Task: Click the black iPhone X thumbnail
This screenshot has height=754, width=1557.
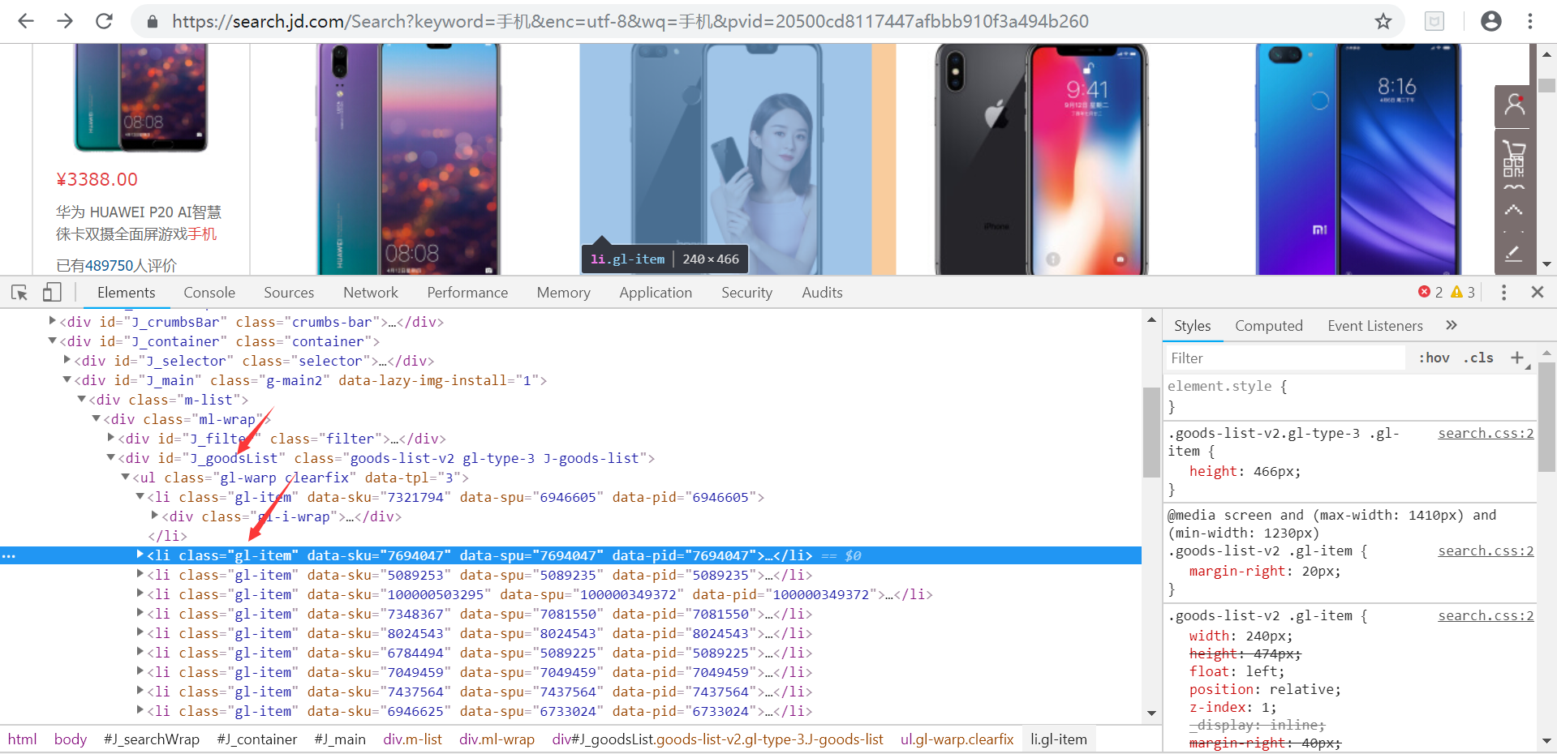Action: [1041, 159]
